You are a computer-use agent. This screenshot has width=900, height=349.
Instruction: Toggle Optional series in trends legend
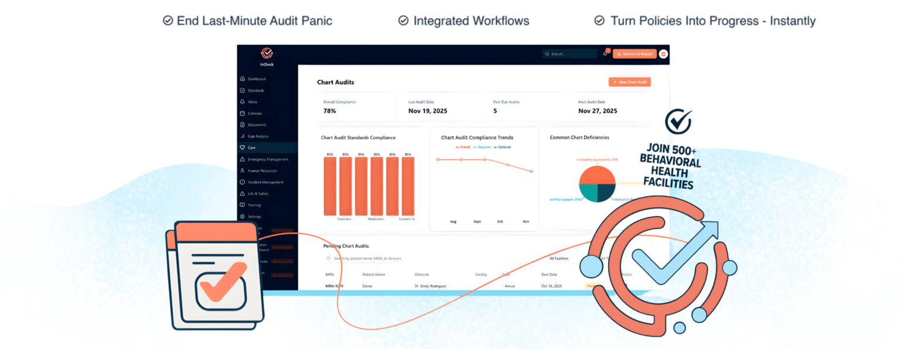(503, 147)
